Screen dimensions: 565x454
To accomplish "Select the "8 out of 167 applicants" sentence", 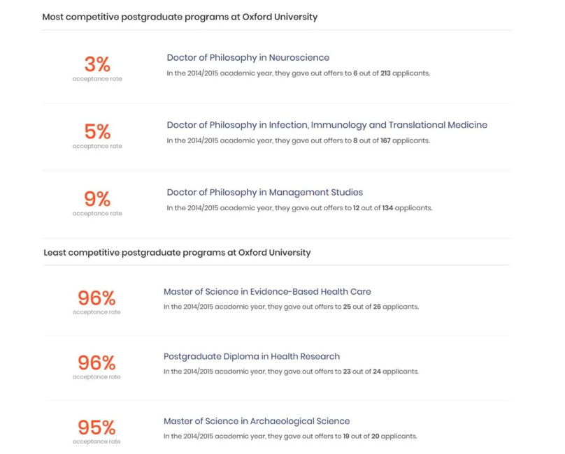I will pos(298,140).
